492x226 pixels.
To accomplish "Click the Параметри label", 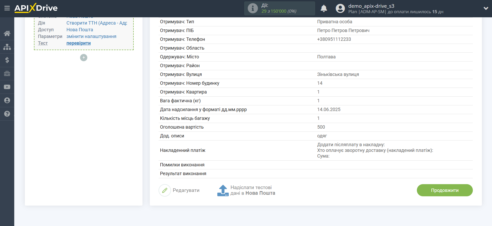I will coord(50,36).
